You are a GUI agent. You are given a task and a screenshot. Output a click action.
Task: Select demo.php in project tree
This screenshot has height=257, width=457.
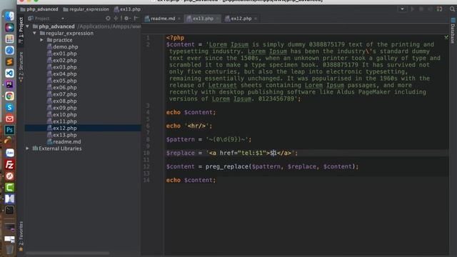coord(65,46)
